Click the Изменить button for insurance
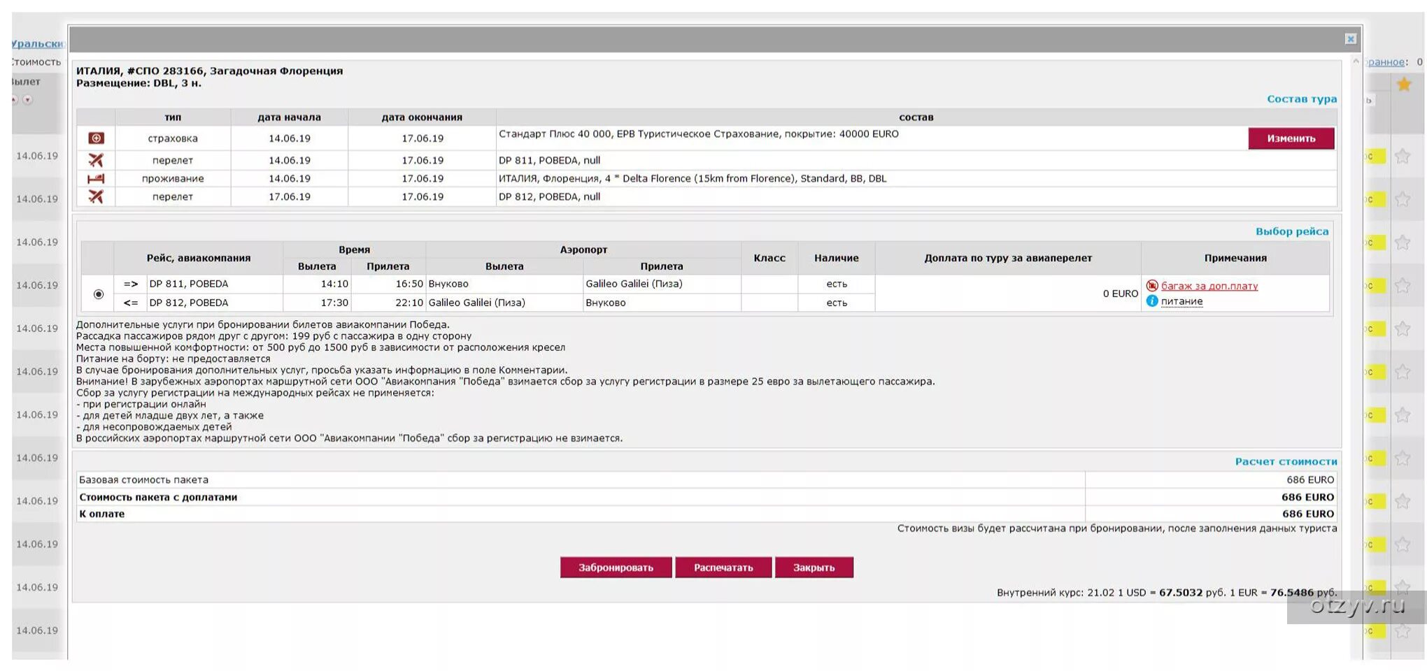The width and height of the screenshot is (1427, 671). pos(1291,138)
